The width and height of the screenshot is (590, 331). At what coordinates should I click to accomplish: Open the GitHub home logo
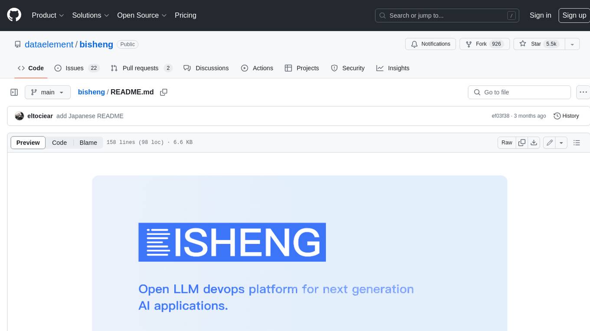point(14,15)
